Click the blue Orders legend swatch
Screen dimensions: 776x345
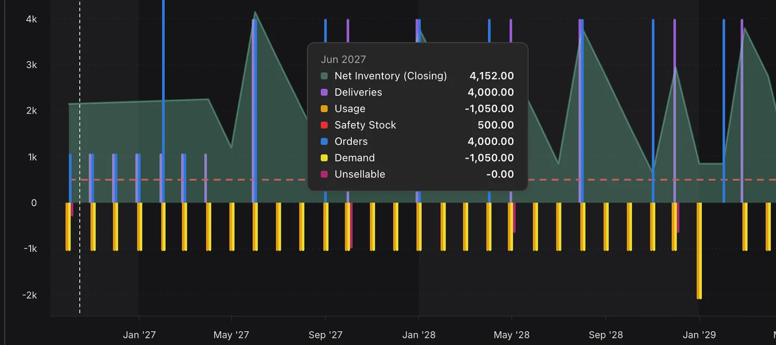click(324, 141)
